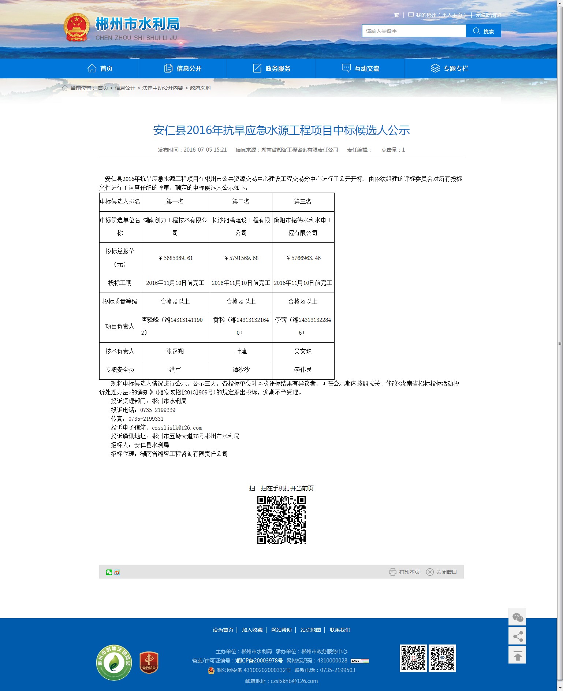The width and height of the screenshot is (563, 691).
Task: Click the article title 中标候选人公示
Action: (x=281, y=130)
